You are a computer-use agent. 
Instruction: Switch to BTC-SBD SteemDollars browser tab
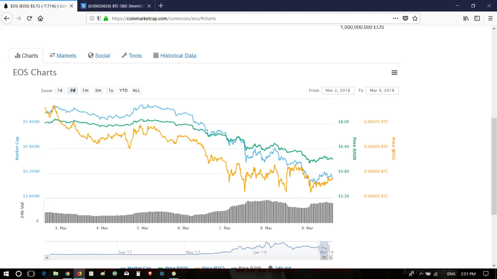pyautogui.click(x=116, y=6)
